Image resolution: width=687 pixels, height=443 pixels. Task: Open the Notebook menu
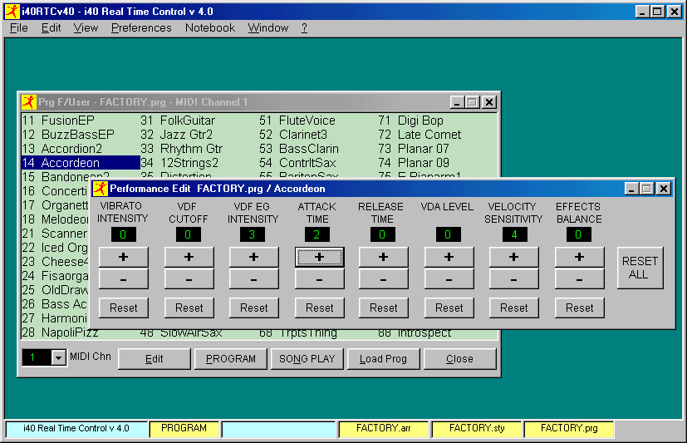pos(210,27)
